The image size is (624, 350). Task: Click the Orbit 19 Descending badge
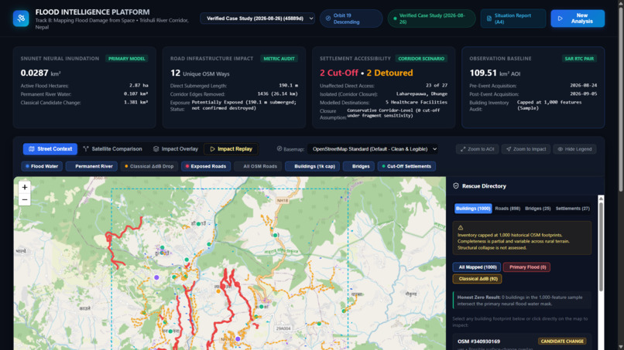pyautogui.click(x=351, y=19)
